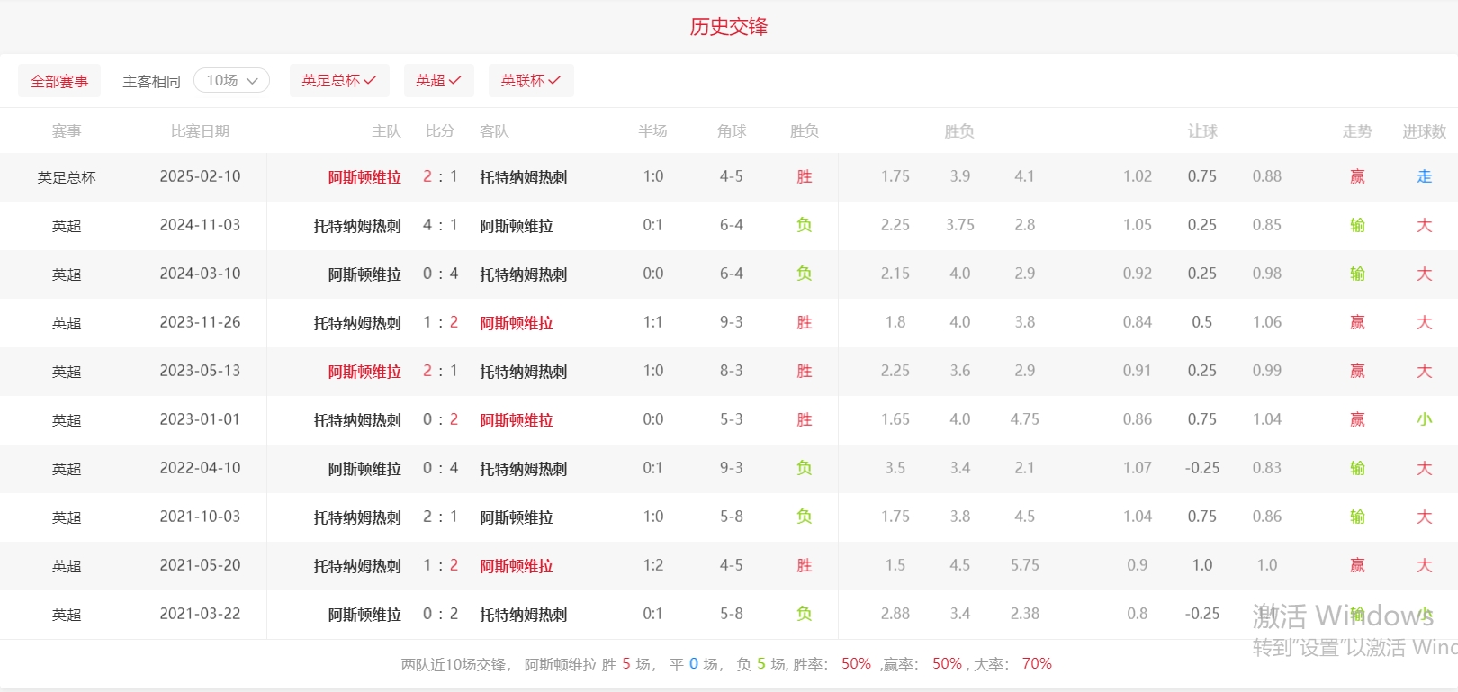Click the 英足总杯 competition cell in first row
Viewport: 1458px width, 692px height.
67,177
